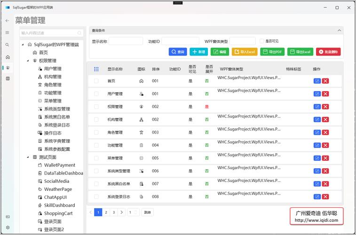
Task: Collapse the 权限管理 tree node
Action: 28,61
